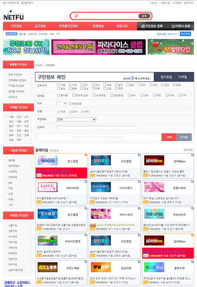This screenshot has height=287, width=197.
Task: Open 급여별 구인정보 in the sidebar
Action: [16, 91]
